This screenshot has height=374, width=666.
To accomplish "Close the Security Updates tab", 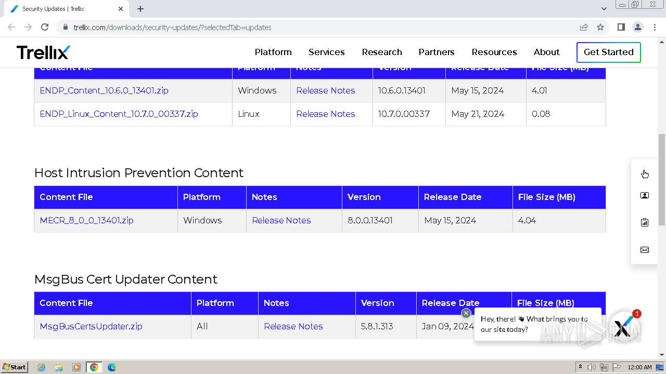I will click(x=121, y=9).
